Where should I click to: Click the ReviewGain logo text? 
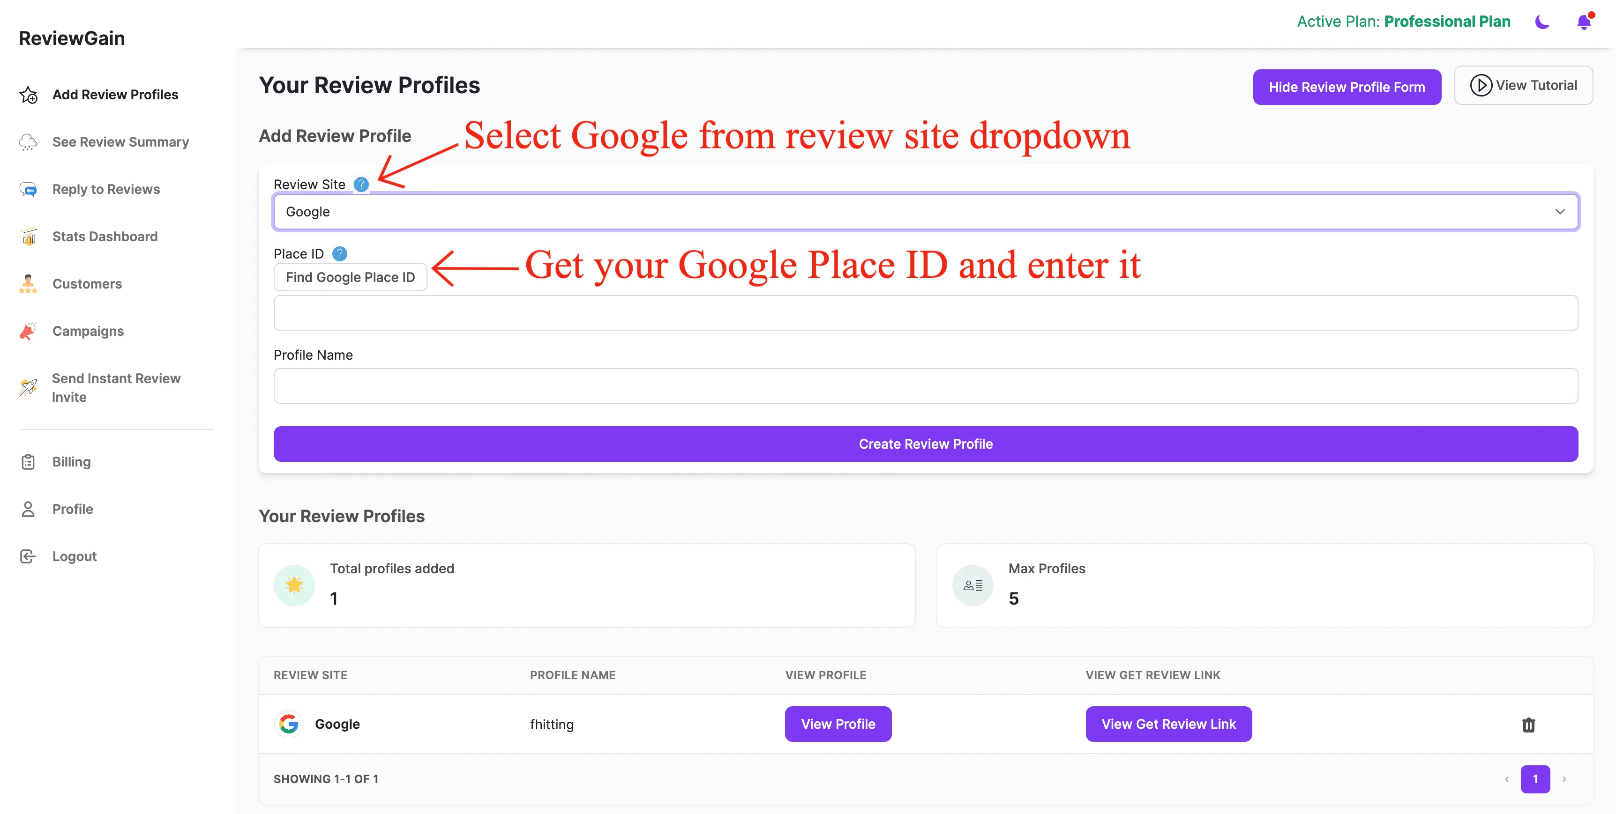pyautogui.click(x=72, y=38)
